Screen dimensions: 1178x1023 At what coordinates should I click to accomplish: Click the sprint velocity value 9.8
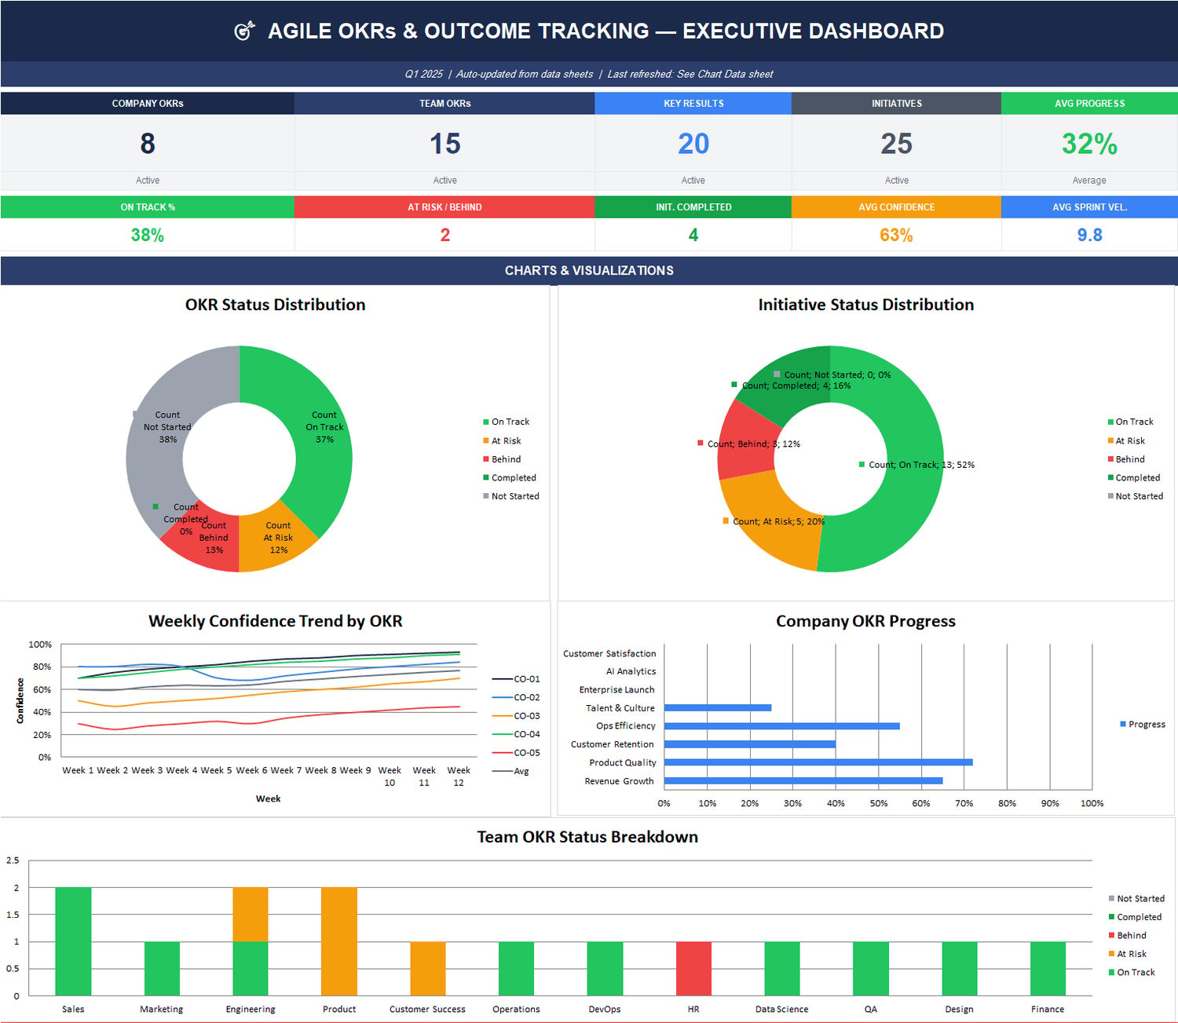tap(1089, 235)
